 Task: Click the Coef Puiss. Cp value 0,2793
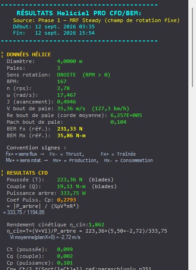point(67,200)
